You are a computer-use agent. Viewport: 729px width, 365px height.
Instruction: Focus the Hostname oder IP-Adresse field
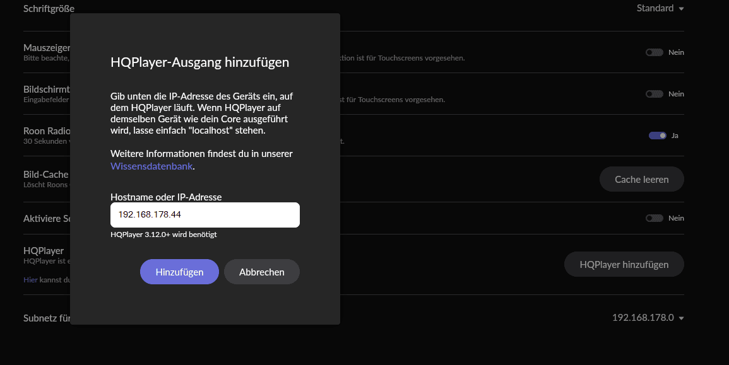tap(205, 214)
